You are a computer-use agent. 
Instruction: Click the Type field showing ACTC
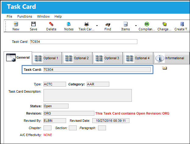point(55,84)
